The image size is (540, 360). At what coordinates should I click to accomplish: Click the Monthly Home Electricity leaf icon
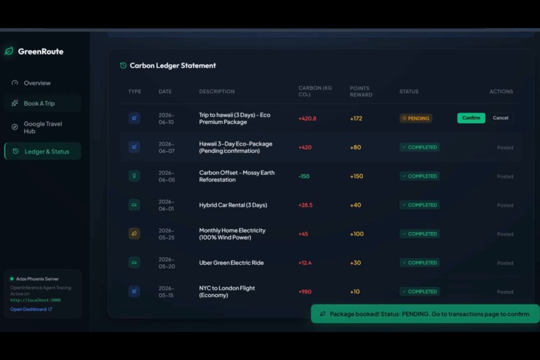(x=134, y=233)
